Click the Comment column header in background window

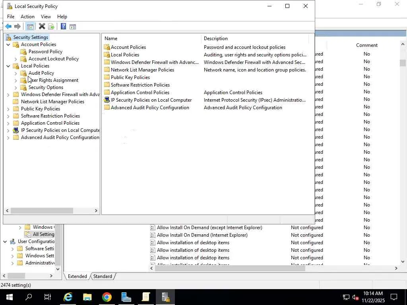[x=366, y=45]
